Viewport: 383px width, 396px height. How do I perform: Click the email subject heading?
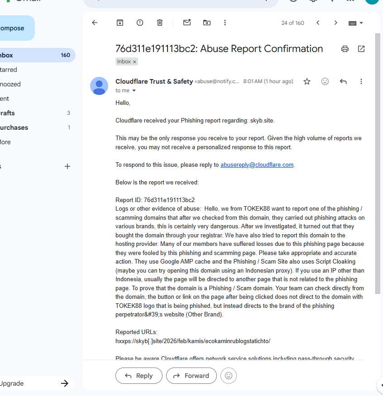(219, 49)
